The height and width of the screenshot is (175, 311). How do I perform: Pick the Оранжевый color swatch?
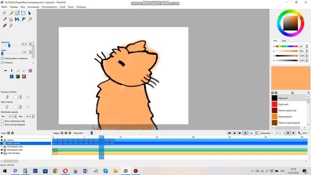(275, 117)
